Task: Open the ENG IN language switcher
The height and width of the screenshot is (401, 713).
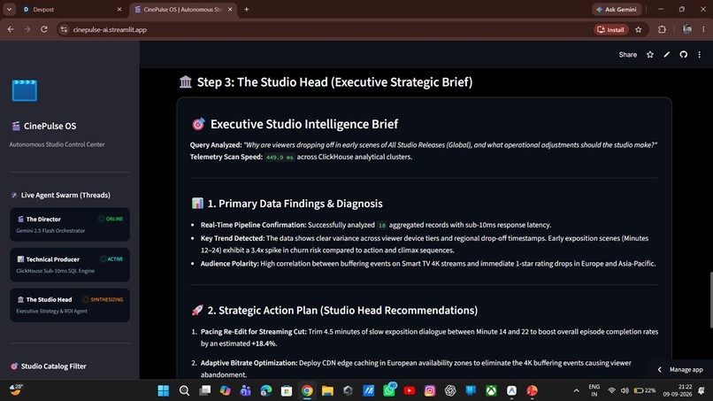Action: point(594,390)
